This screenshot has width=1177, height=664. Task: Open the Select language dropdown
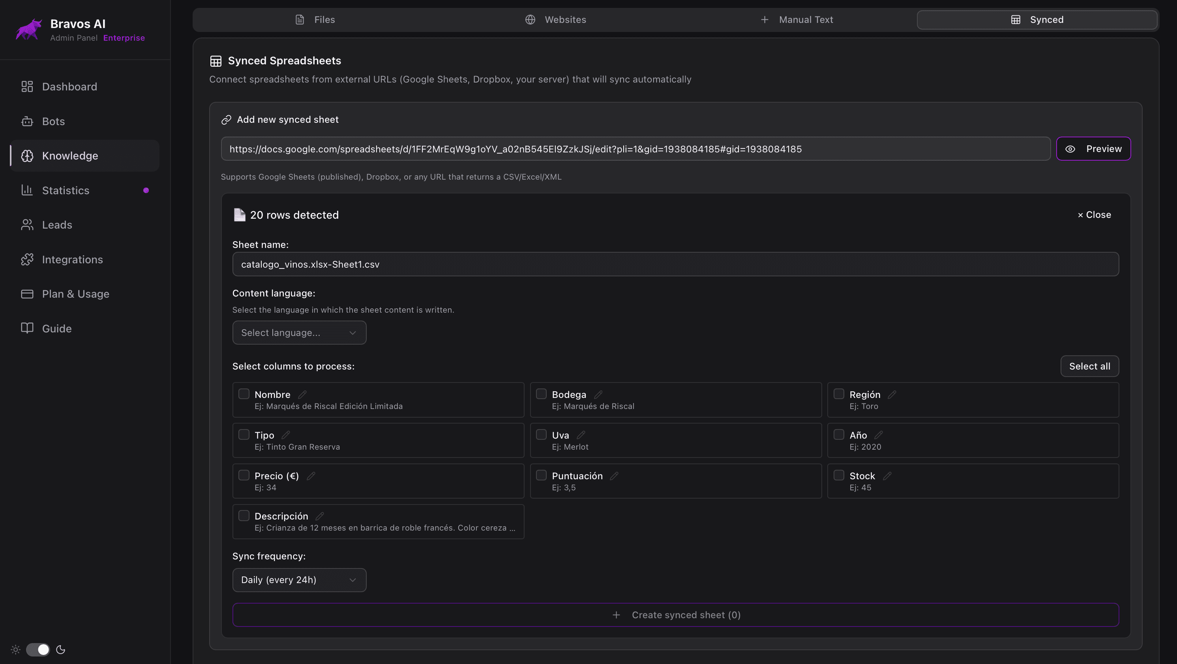299,333
